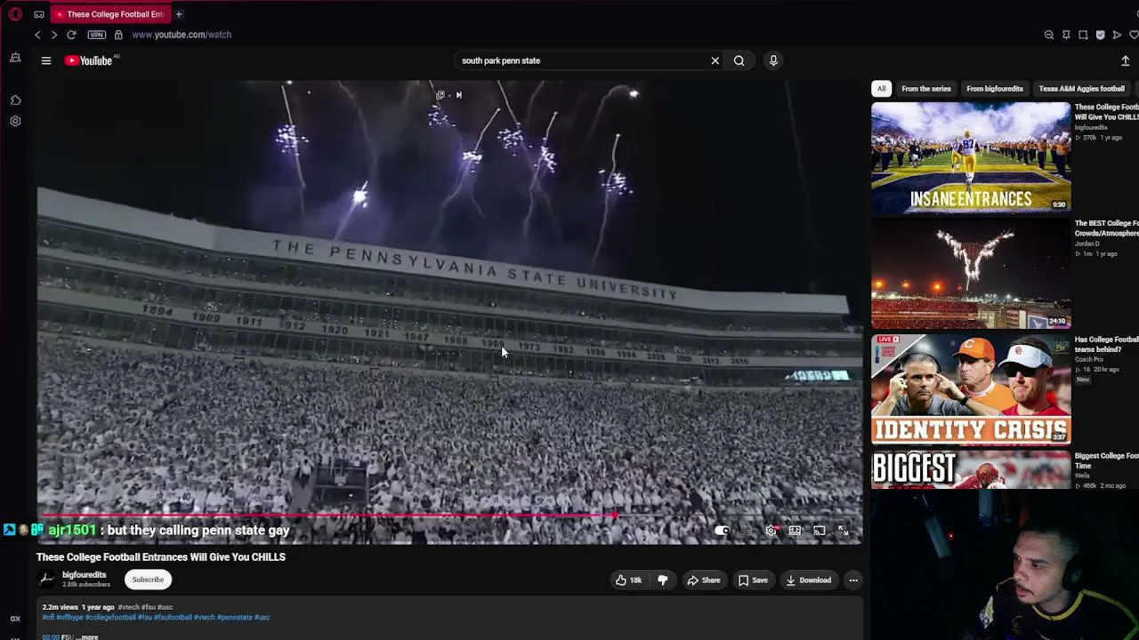
Task: Open extensions puzzle icon in sidebar
Action: coord(15,100)
